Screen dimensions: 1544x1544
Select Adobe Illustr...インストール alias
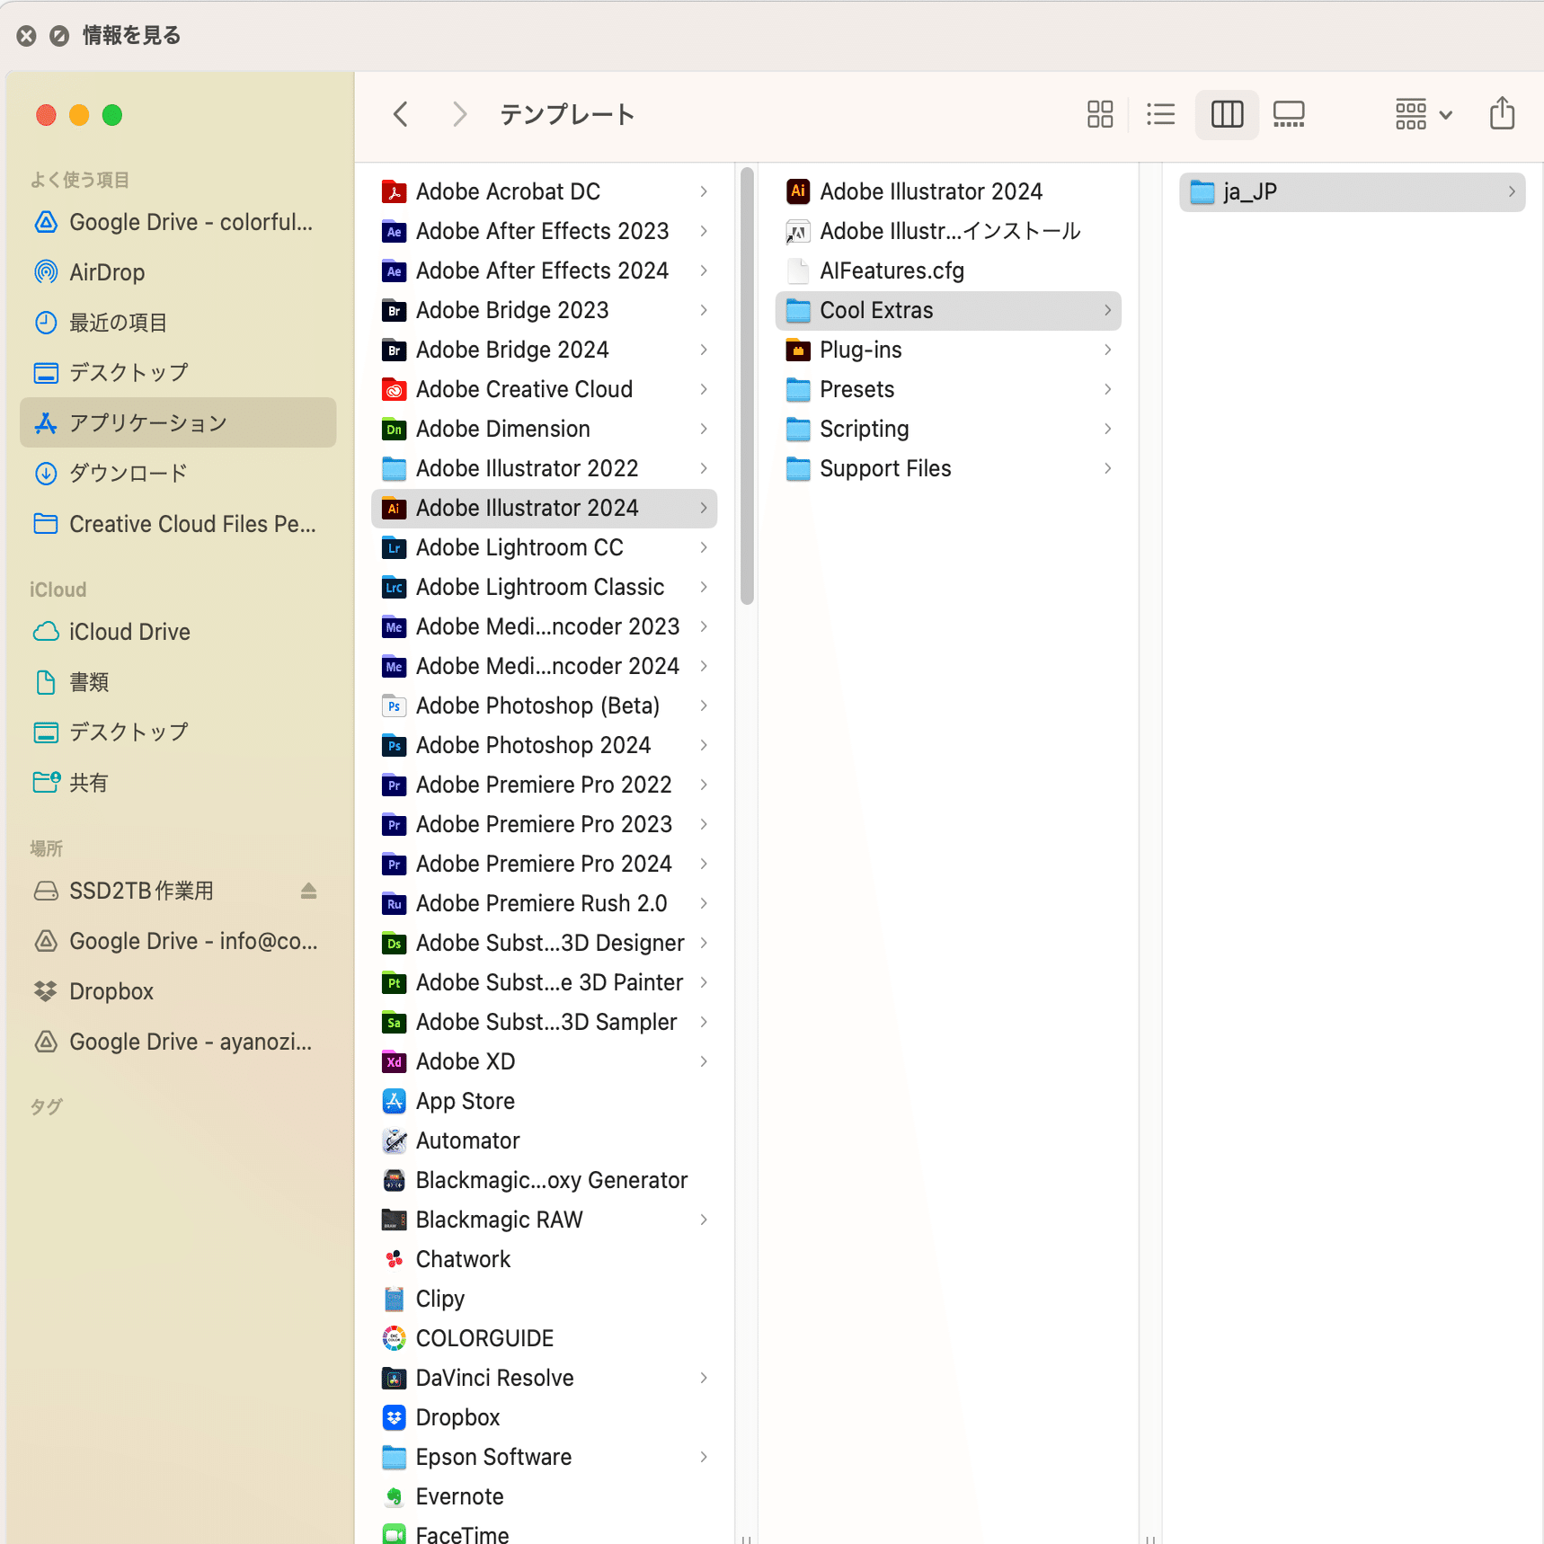click(x=948, y=231)
